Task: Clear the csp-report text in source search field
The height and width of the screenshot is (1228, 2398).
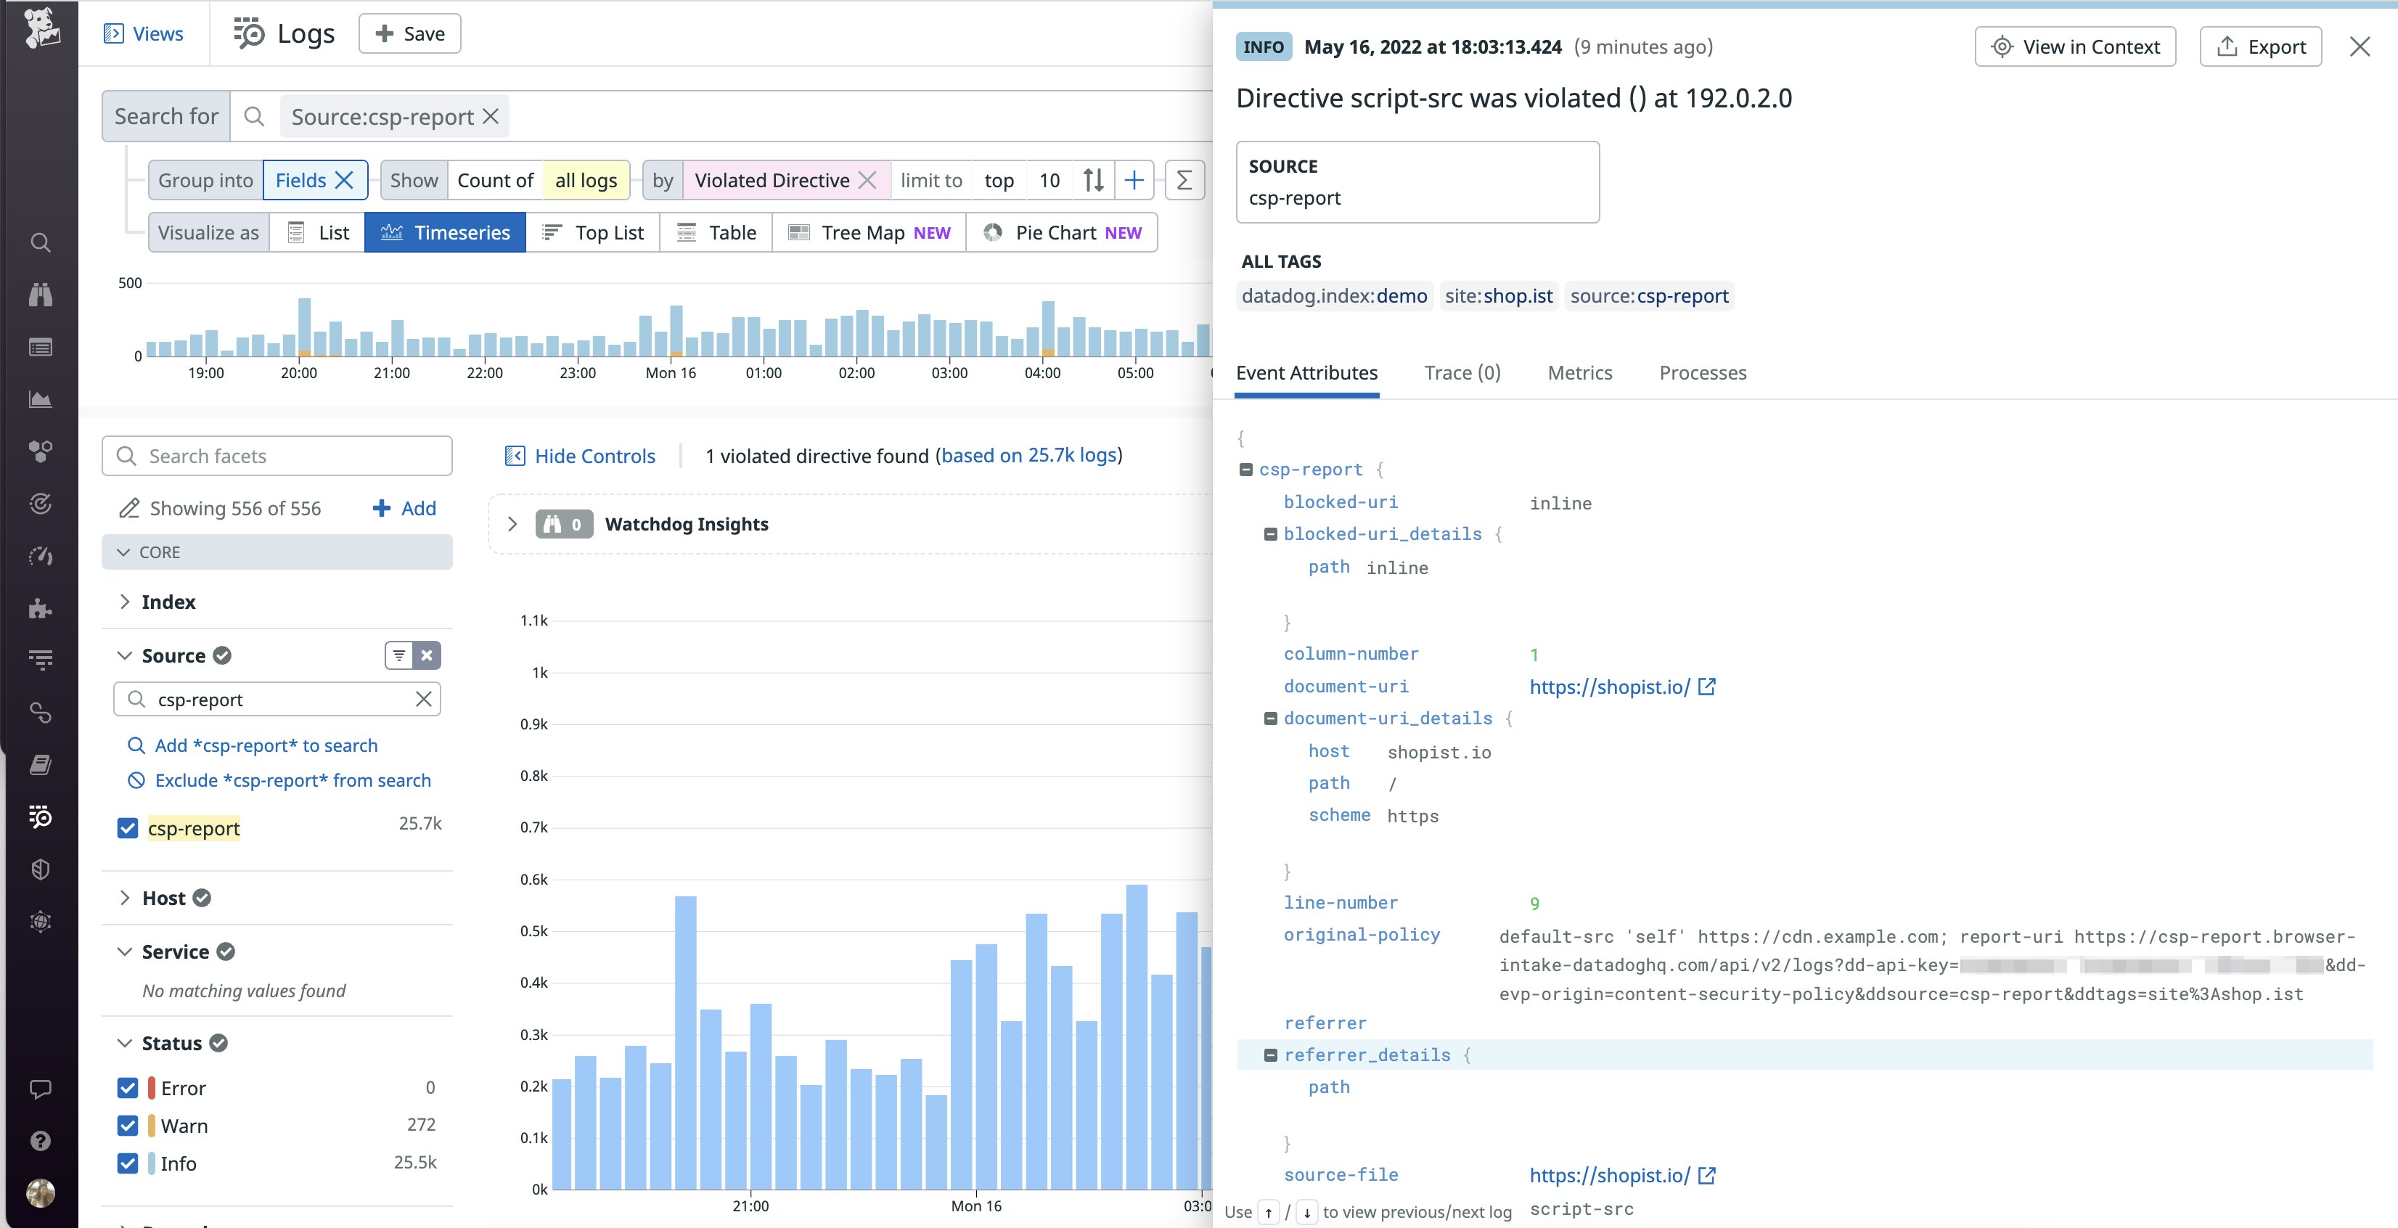Action: pyautogui.click(x=425, y=699)
